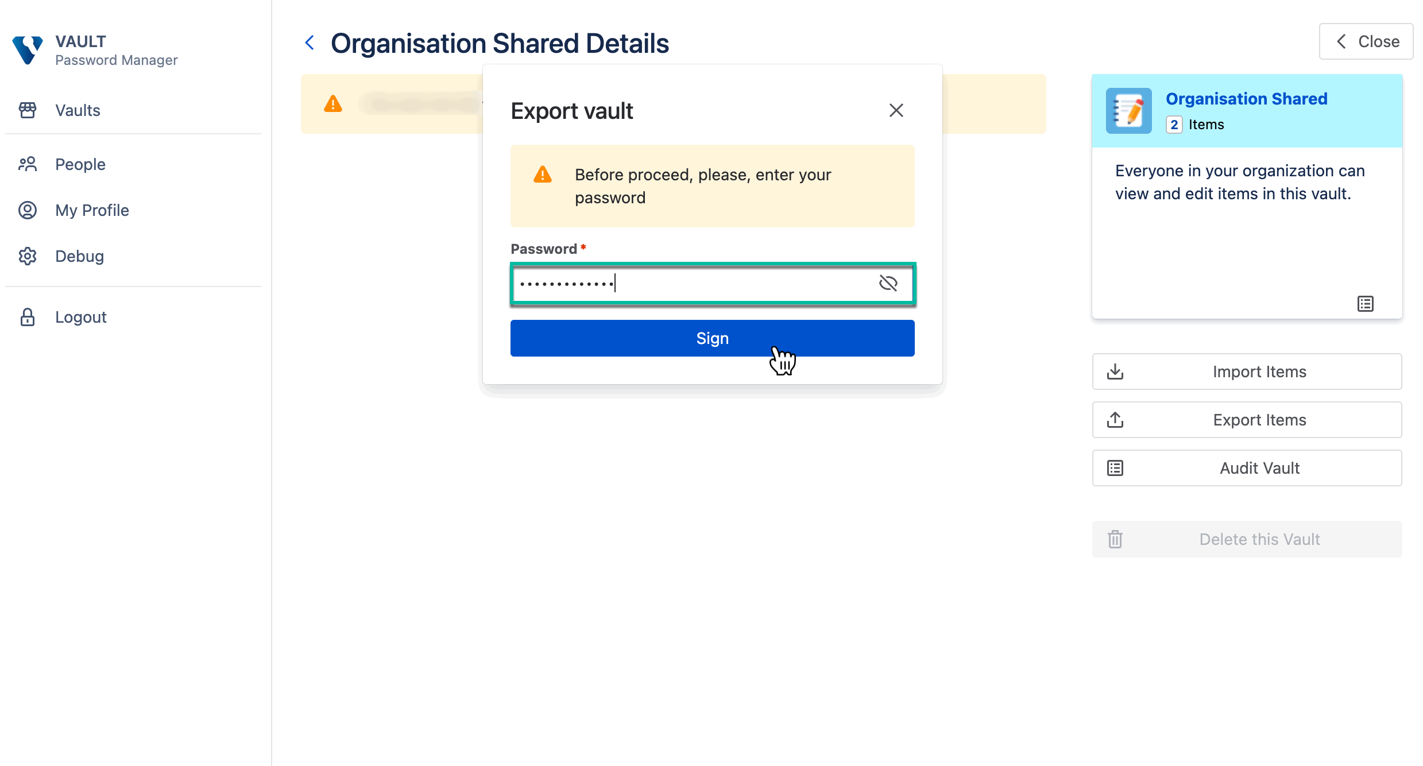
Task: Open Audit Vault
Action: tap(1247, 468)
